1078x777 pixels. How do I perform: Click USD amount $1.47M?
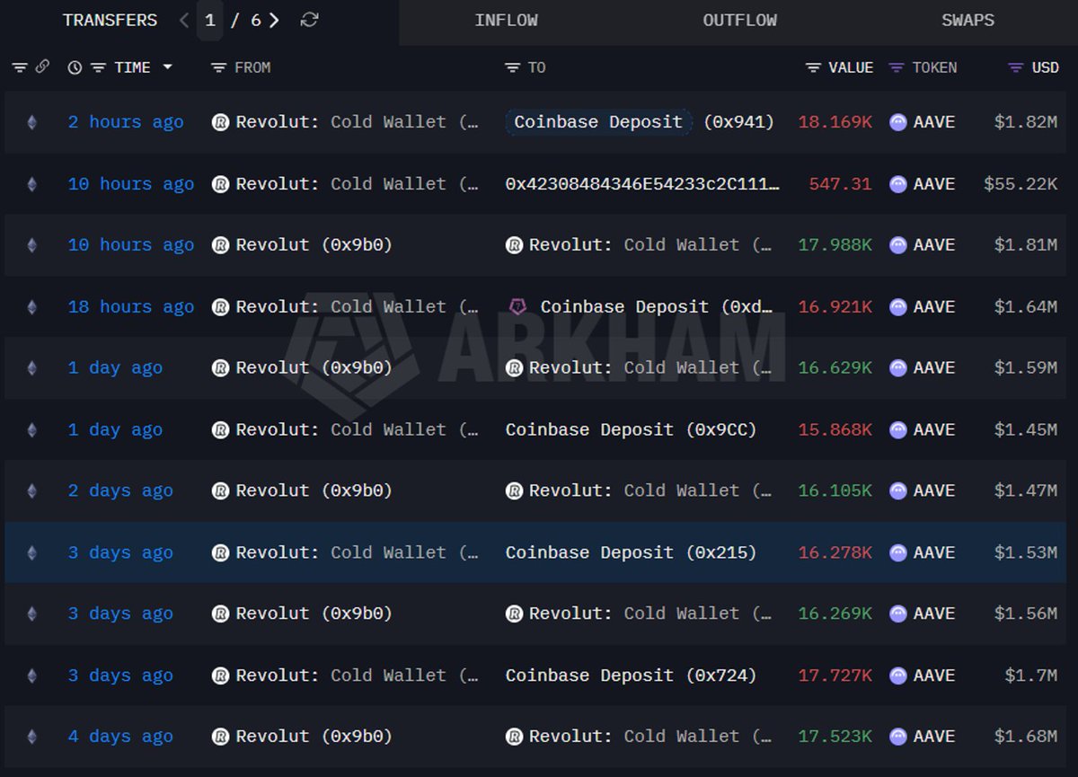pos(1026,490)
